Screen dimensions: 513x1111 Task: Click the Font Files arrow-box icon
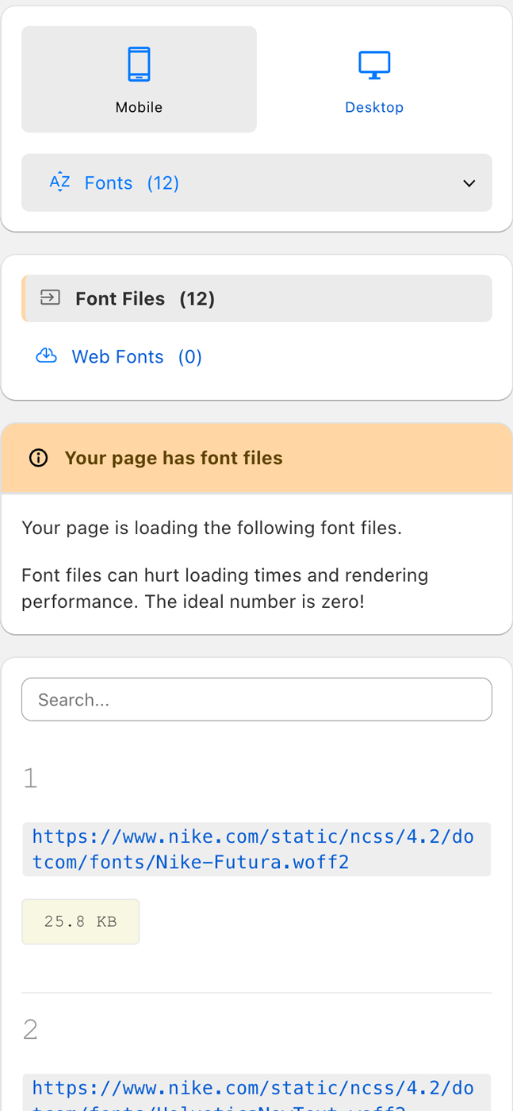[x=50, y=298]
